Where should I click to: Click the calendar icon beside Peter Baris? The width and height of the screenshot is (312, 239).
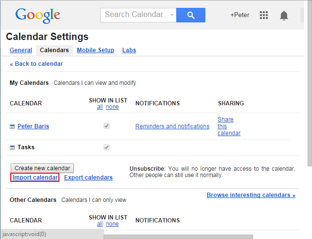pyautogui.click(x=12, y=127)
